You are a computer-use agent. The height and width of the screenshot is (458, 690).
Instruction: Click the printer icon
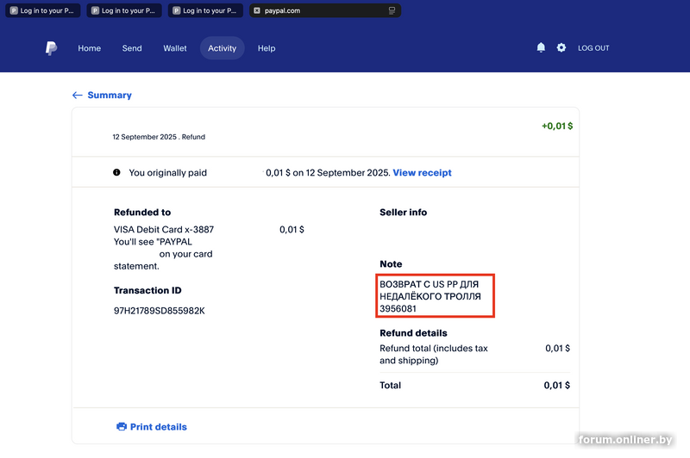[122, 427]
